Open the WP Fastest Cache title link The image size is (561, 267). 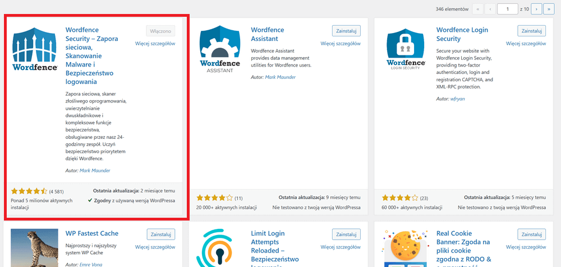point(92,233)
